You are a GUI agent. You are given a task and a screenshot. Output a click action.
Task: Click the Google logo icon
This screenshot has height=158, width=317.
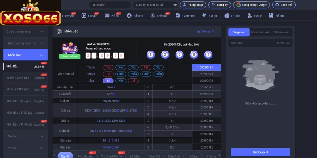[239, 5]
